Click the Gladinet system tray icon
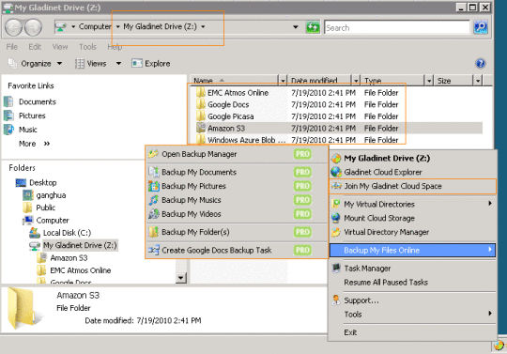 tap(499, 346)
